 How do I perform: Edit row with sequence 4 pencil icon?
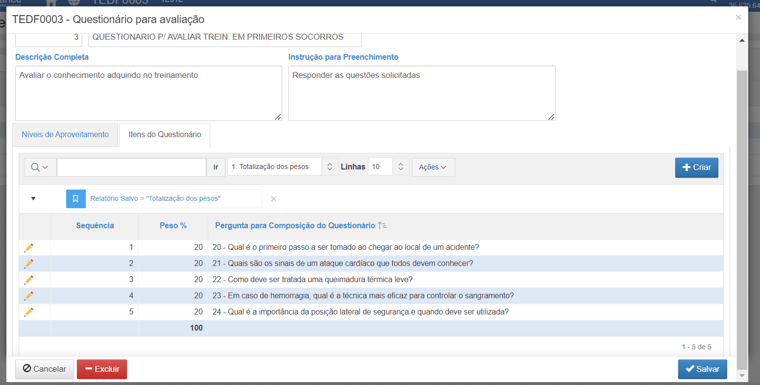point(29,296)
